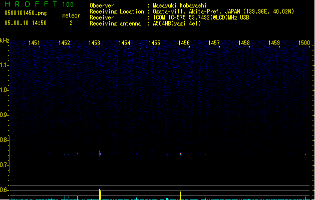This screenshot has height=200, width=315.
Task: Click the Receiving Location label
Action: (117, 11)
